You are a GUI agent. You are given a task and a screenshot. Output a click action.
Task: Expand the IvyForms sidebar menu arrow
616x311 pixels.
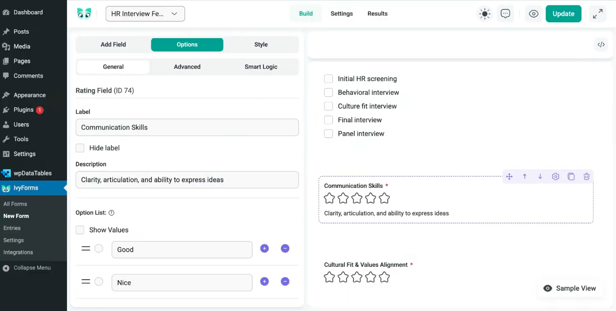tap(64, 187)
